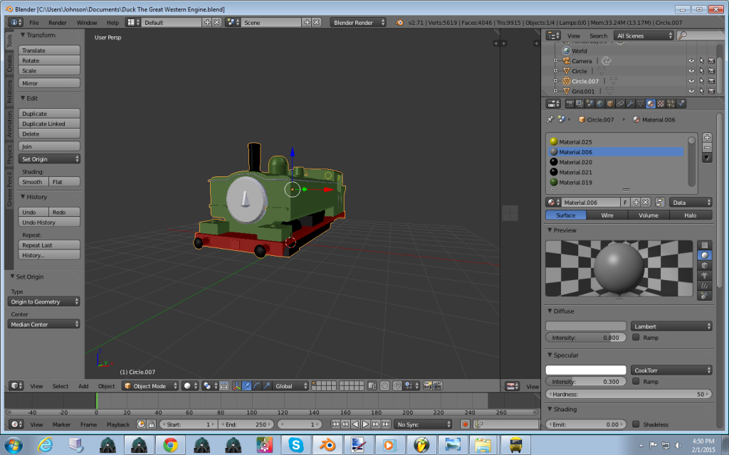Enable the Shadeless checkbox
Screen dimensions: 729x455
[636, 424]
